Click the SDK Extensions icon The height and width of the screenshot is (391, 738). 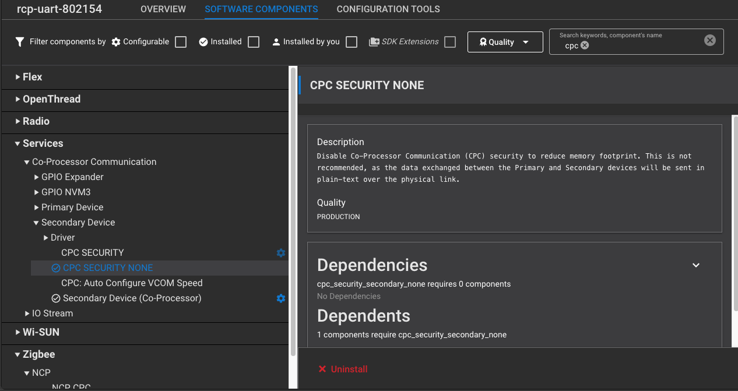click(x=374, y=42)
